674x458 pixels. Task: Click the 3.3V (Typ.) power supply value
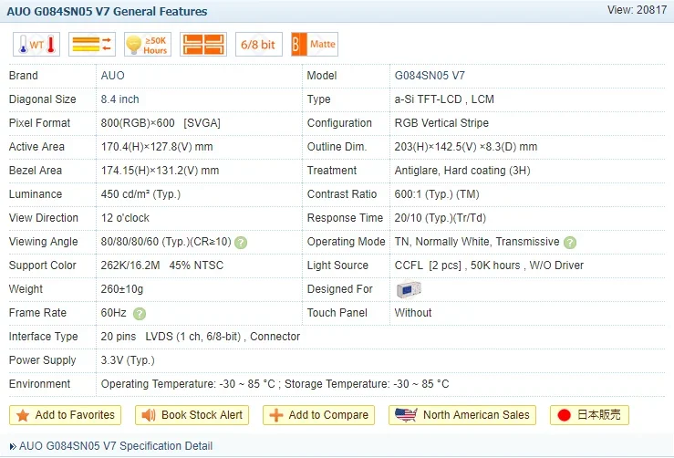[x=128, y=360]
